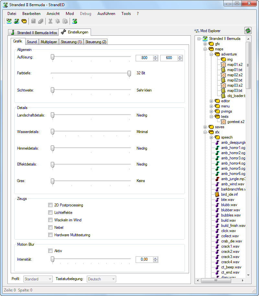Click the map icon beside map02.s2
This screenshot has width=259, height=296.
tap(223, 75)
